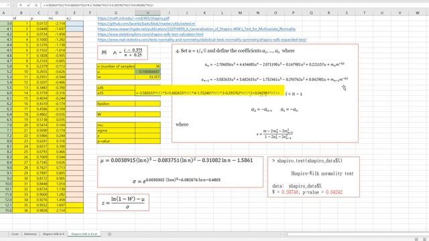Open the github swtest.m link
Viewport: 429px width, 241px height.
coord(146,24)
